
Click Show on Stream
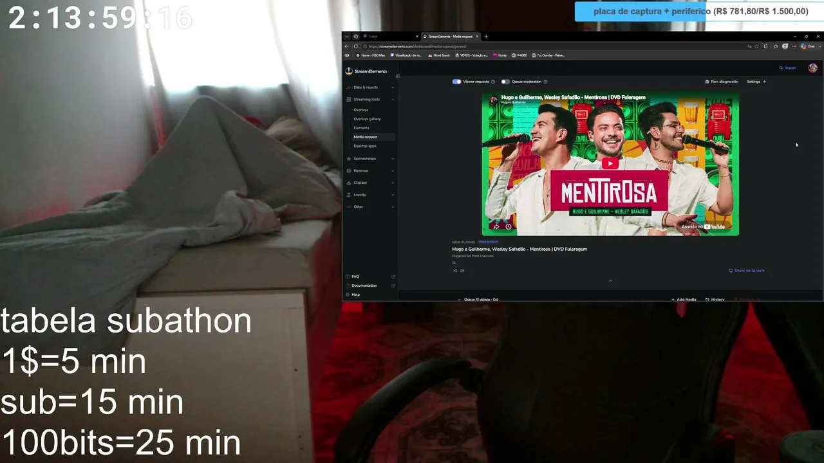(x=747, y=271)
